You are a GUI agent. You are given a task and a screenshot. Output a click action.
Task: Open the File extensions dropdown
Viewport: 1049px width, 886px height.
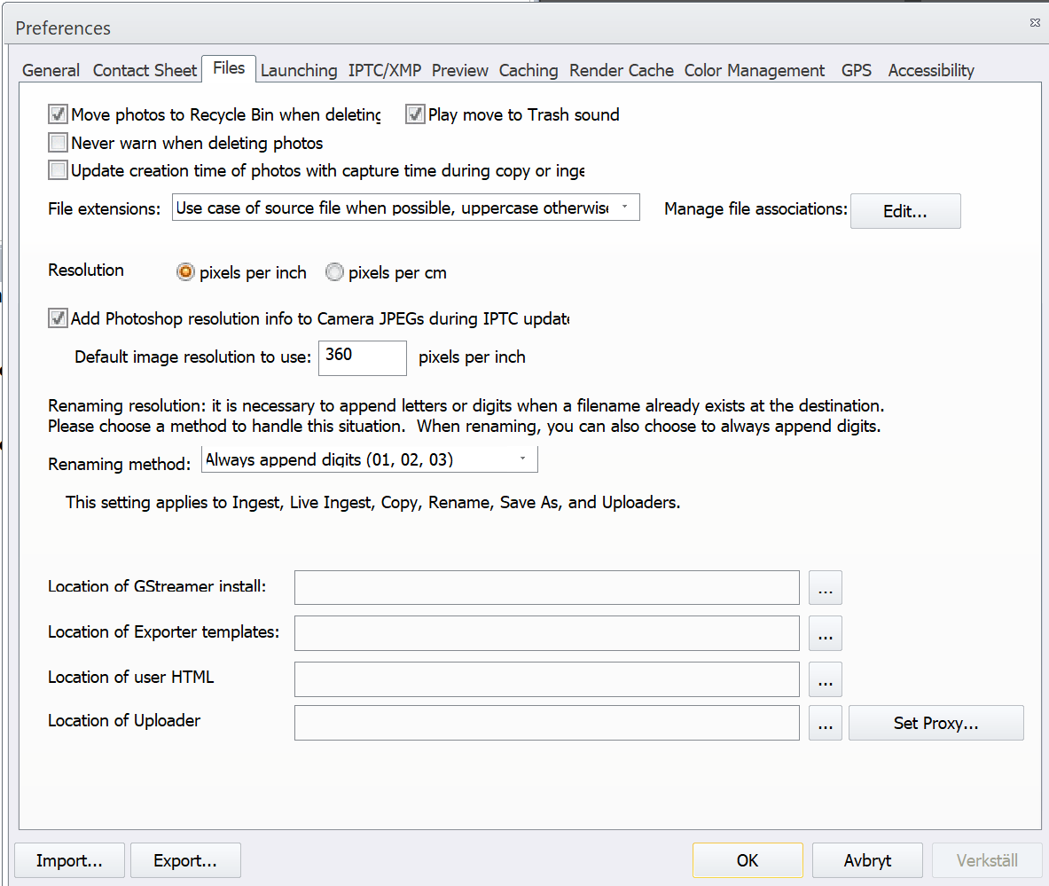405,208
